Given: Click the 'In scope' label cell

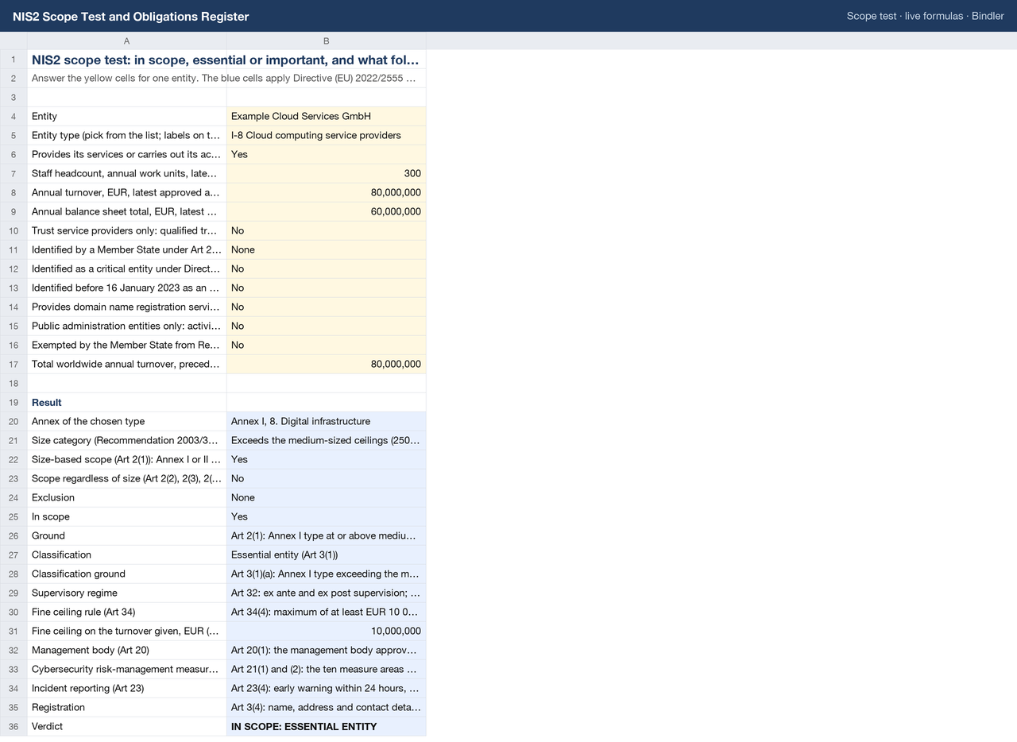Looking at the screenshot, I should (127, 516).
